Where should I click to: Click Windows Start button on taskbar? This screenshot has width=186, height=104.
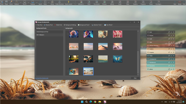tap(82, 102)
